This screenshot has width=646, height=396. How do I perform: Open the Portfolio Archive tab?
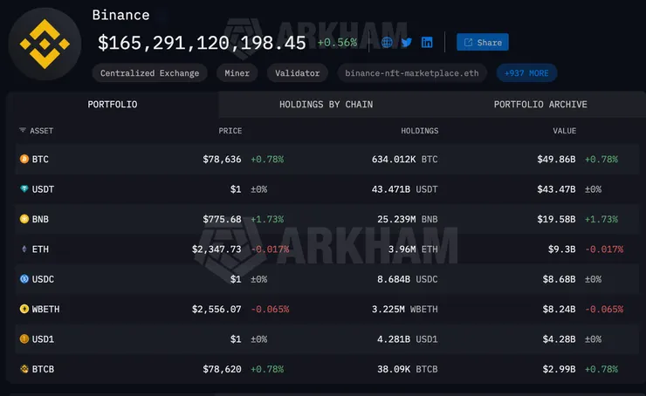tap(540, 105)
